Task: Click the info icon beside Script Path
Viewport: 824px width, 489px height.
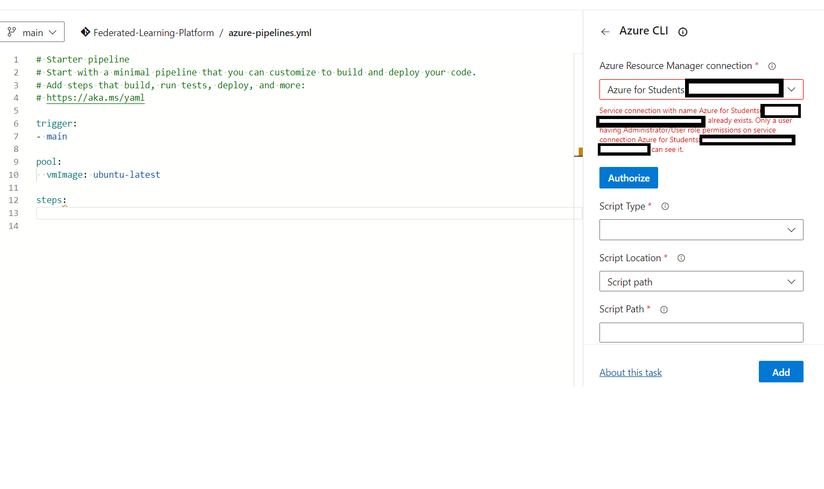Action: pyautogui.click(x=664, y=309)
